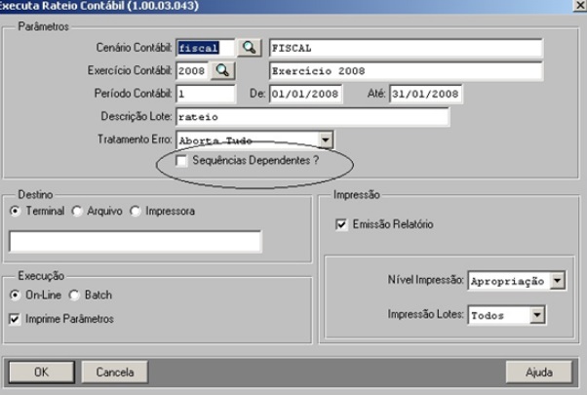Focus the Exercício Contábil year field

click(x=192, y=71)
